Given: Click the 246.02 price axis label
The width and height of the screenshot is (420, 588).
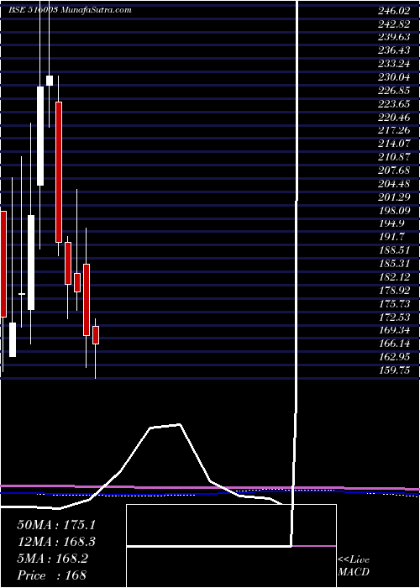Looking at the screenshot, I should (394, 11).
